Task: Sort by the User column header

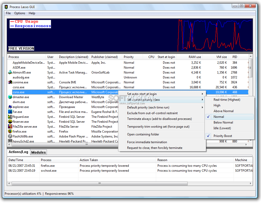Action: [52, 57]
